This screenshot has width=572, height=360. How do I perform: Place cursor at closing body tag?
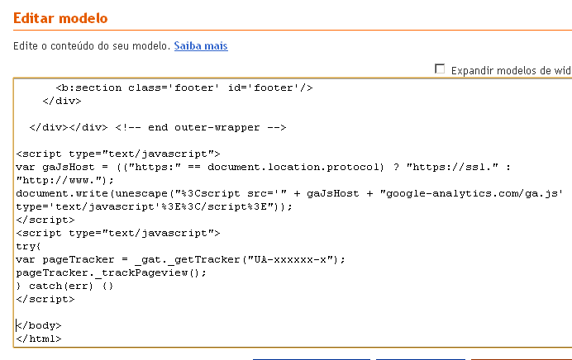[x=39, y=325]
